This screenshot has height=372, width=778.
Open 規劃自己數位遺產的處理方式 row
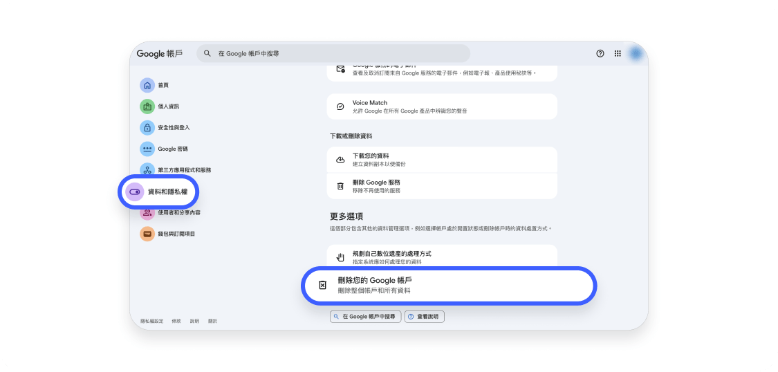pos(442,257)
